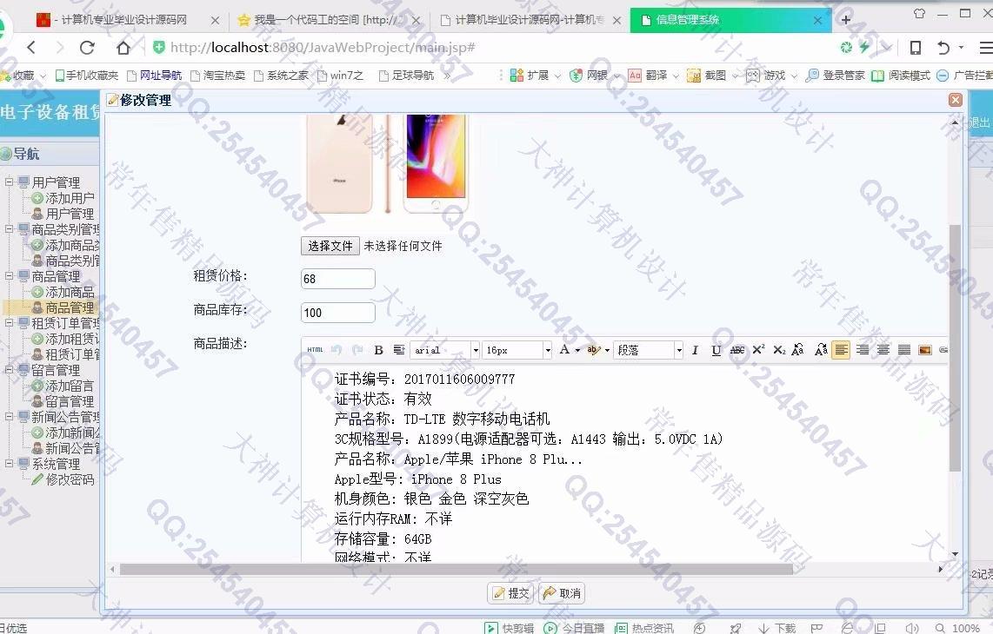The height and width of the screenshot is (634, 993).
Task: Open 添加留言 in navigation tree
Action: (69, 386)
